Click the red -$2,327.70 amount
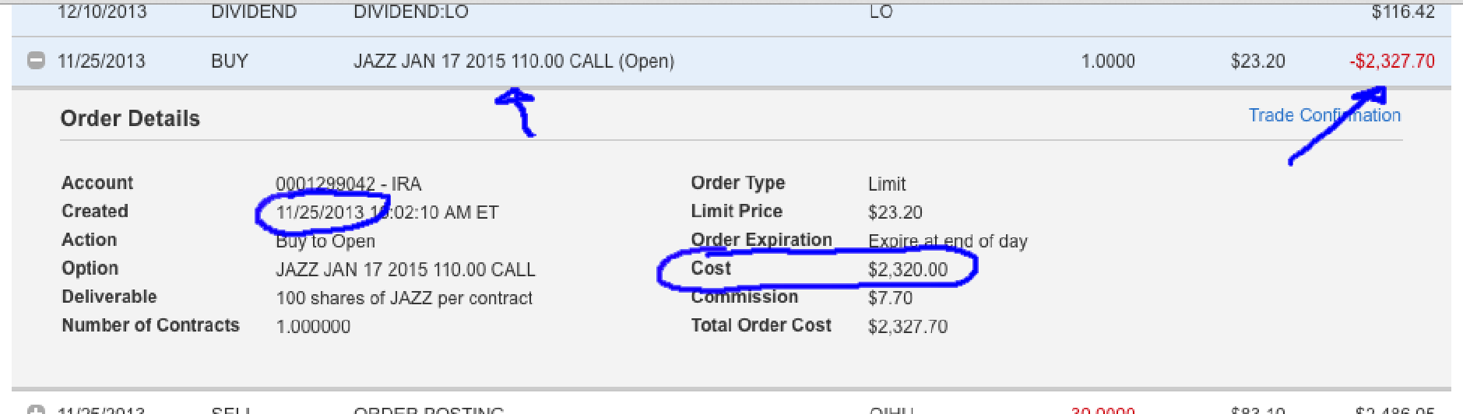 click(x=1392, y=61)
